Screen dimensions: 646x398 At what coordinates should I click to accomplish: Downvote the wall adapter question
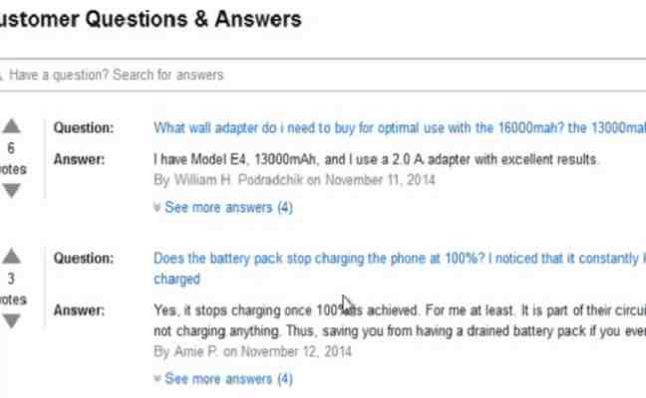(11, 190)
